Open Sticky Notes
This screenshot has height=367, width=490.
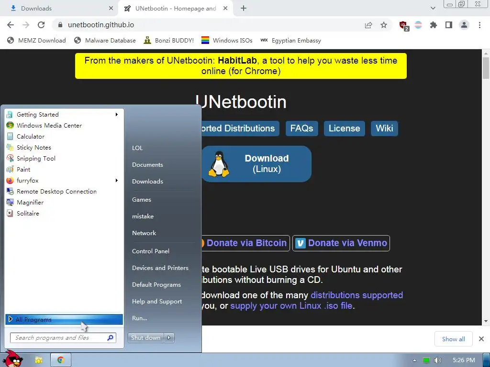(x=64, y=148)
